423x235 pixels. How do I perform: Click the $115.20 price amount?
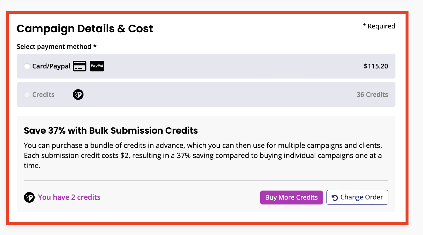tap(376, 66)
